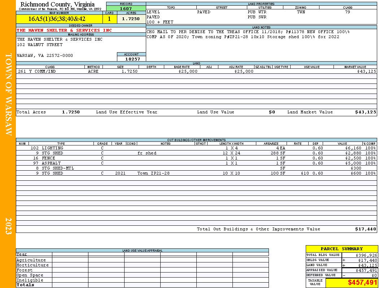Click the LEVEL topo value
The width and height of the screenshot is (379, 288).
point(153,12)
